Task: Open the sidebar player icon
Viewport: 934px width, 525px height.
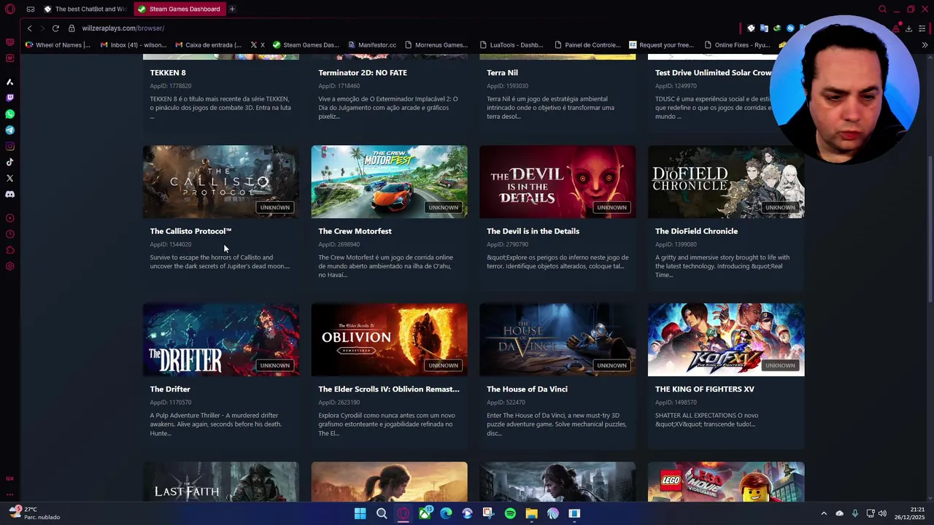Action: [x=9, y=218]
